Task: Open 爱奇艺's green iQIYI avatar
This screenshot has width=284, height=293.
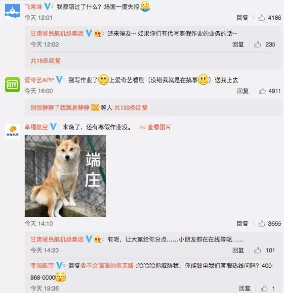Action: click(x=12, y=85)
